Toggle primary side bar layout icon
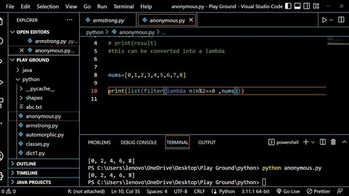 [x=288, y=6]
